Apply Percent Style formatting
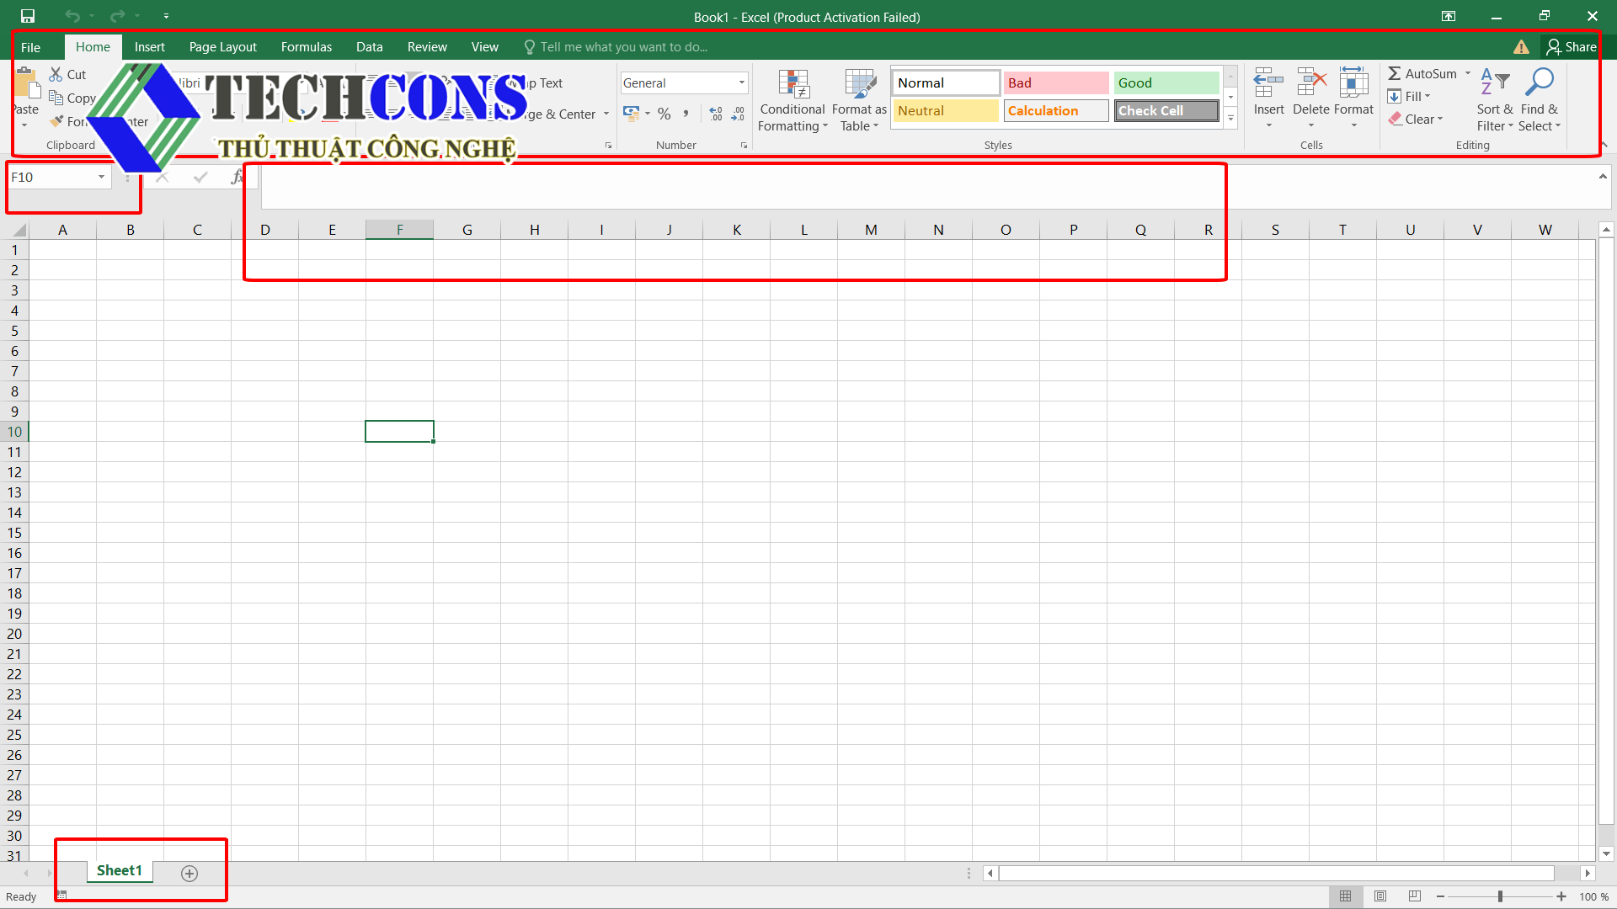The height and width of the screenshot is (909, 1617). 664,114
